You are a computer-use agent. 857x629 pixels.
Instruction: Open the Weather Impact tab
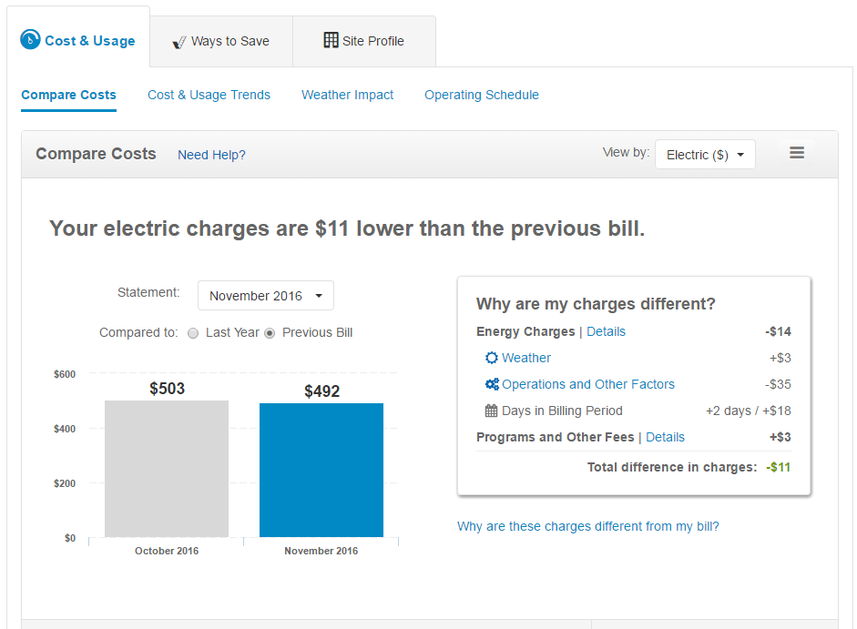point(347,95)
